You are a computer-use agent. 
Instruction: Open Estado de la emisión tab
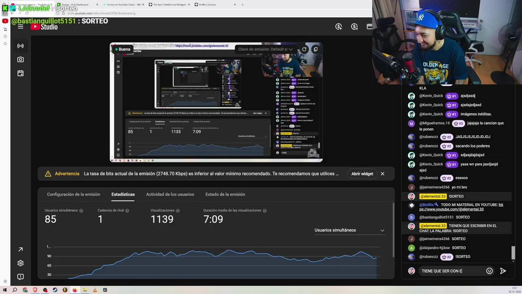[x=225, y=194]
